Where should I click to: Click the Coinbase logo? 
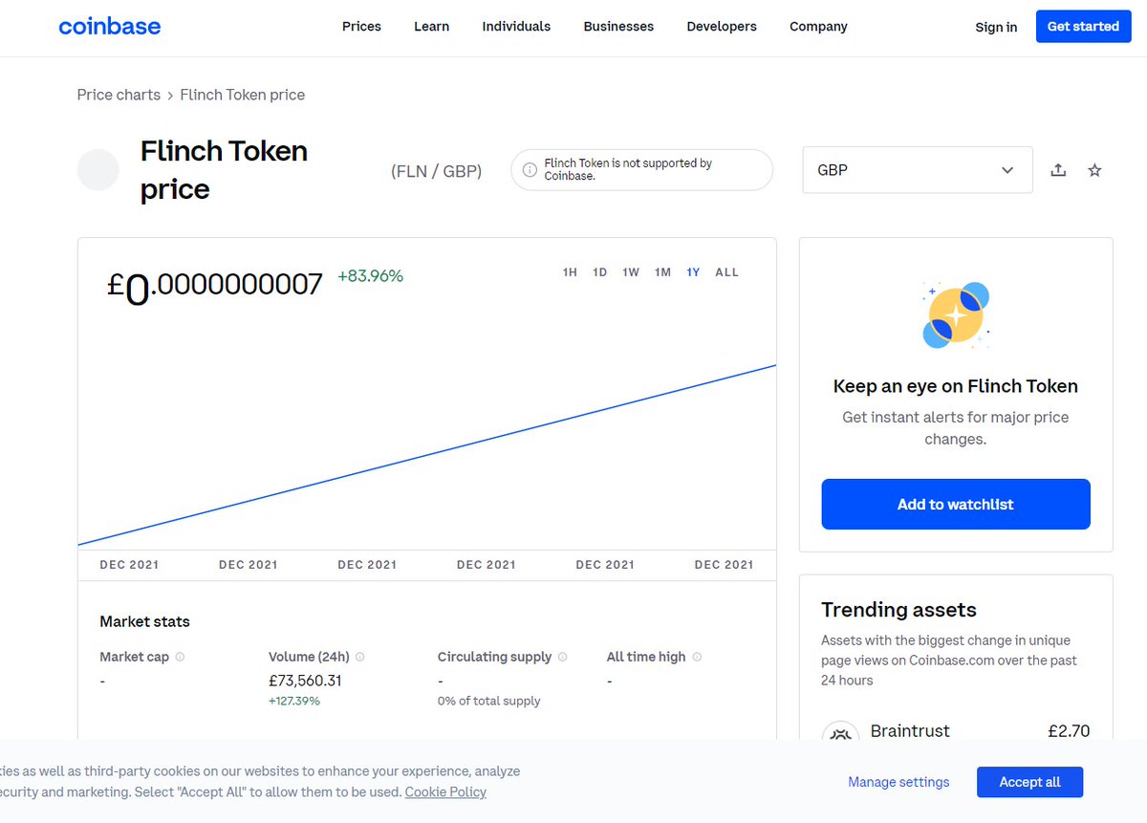pyautogui.click(x=109, y=27)
